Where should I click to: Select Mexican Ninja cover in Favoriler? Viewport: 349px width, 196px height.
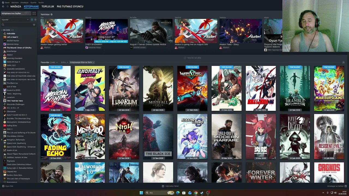(x=56, y=88)
